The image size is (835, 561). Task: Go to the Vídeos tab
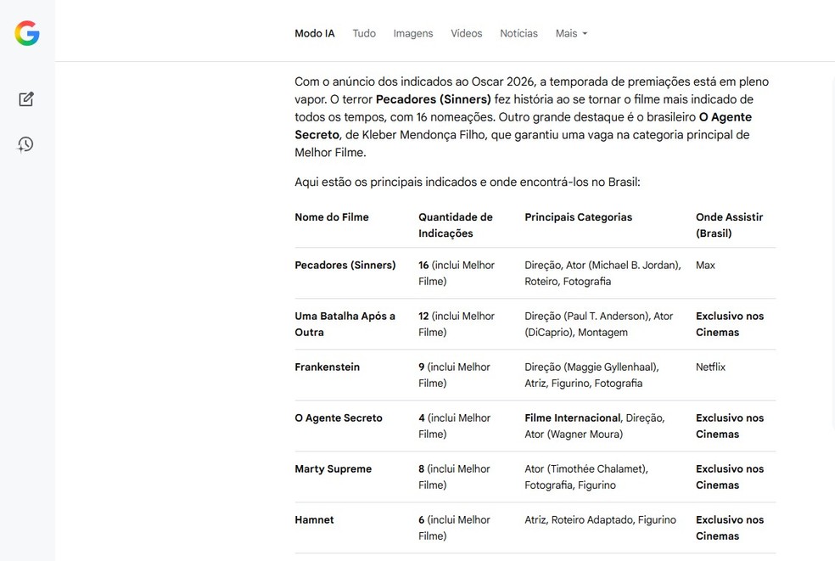pos(466,34)
